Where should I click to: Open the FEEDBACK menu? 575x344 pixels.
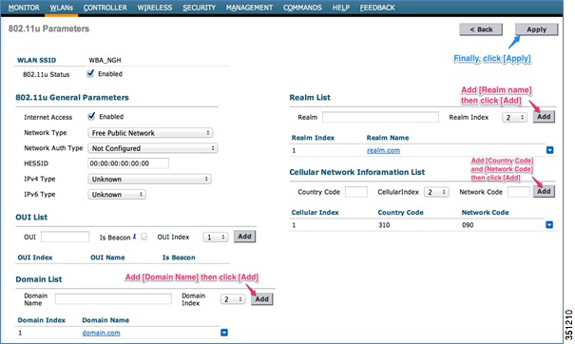pyautogui.click(x=377, y=8)
